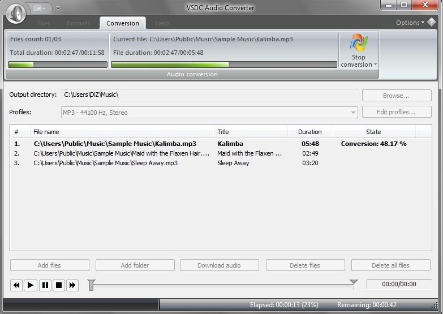
Task: Switch to the Conversion tab
Action: 123,23
